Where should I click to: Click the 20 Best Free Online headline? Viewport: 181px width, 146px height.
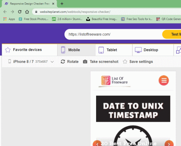(x=128, y=144)
